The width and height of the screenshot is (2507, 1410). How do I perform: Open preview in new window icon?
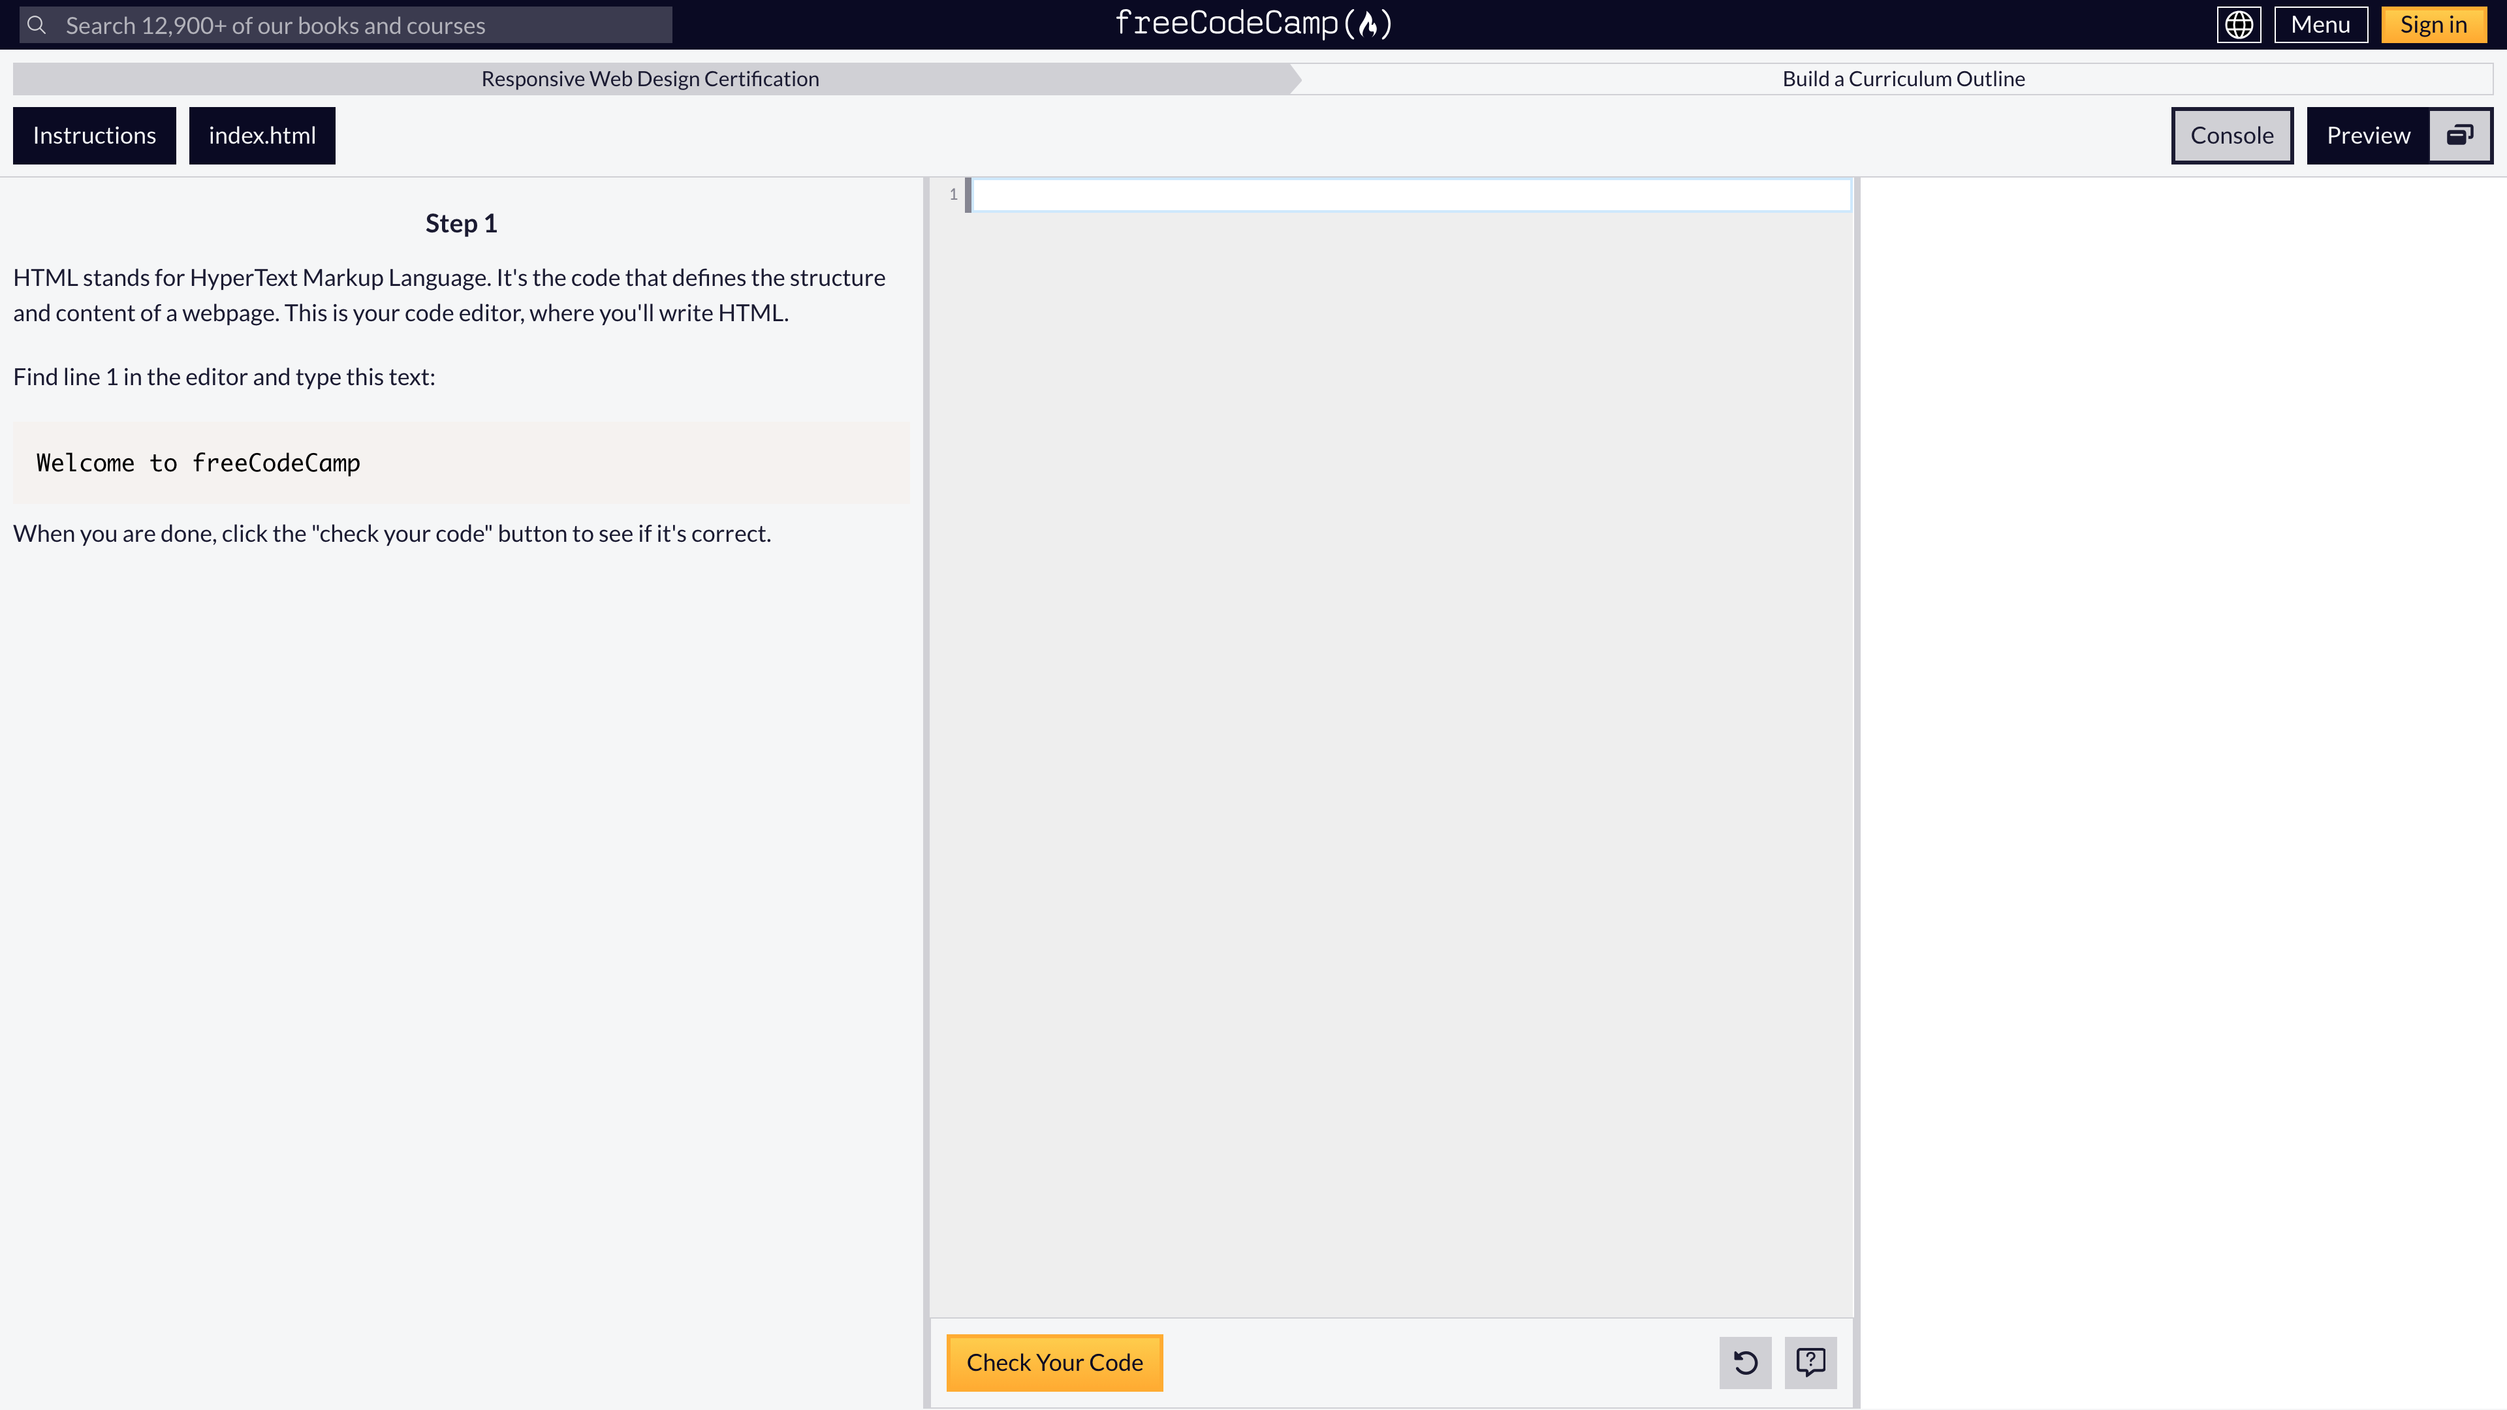[2459, 135]
